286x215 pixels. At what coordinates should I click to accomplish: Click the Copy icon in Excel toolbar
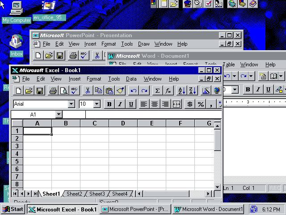click(x=99, y=90)
